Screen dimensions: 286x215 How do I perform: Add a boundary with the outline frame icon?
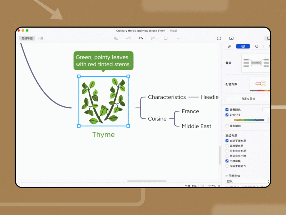[165, 38]
